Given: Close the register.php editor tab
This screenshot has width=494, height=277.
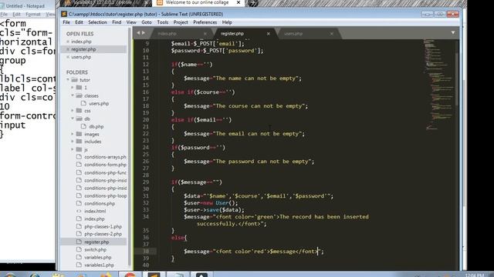Looking at the screenshot, I should tap(269, 34).
